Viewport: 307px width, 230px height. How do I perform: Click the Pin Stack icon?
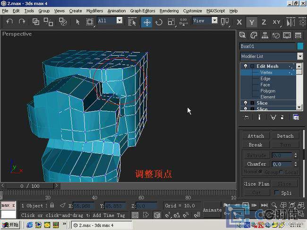(246, 117)
